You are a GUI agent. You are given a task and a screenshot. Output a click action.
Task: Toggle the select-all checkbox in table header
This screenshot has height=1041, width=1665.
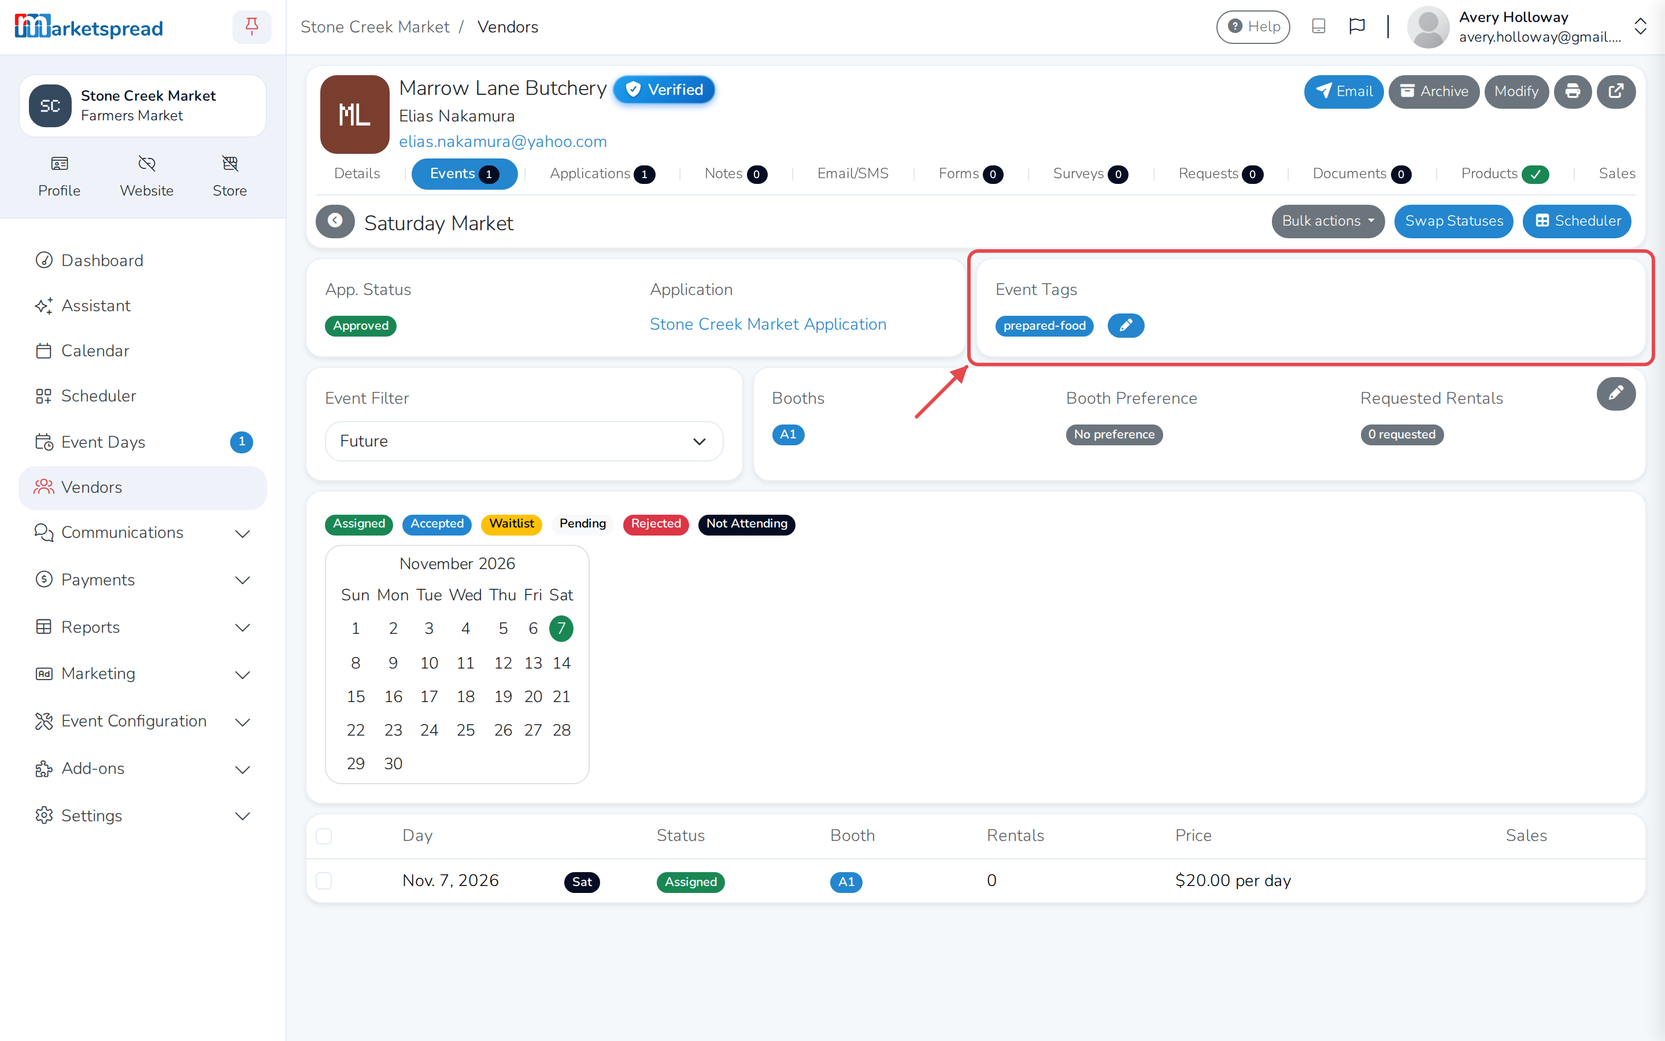click(324, 836)
